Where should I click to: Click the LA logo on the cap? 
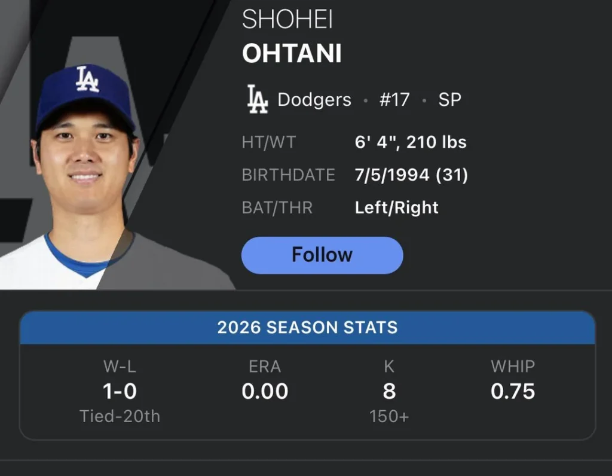[87, 78]
